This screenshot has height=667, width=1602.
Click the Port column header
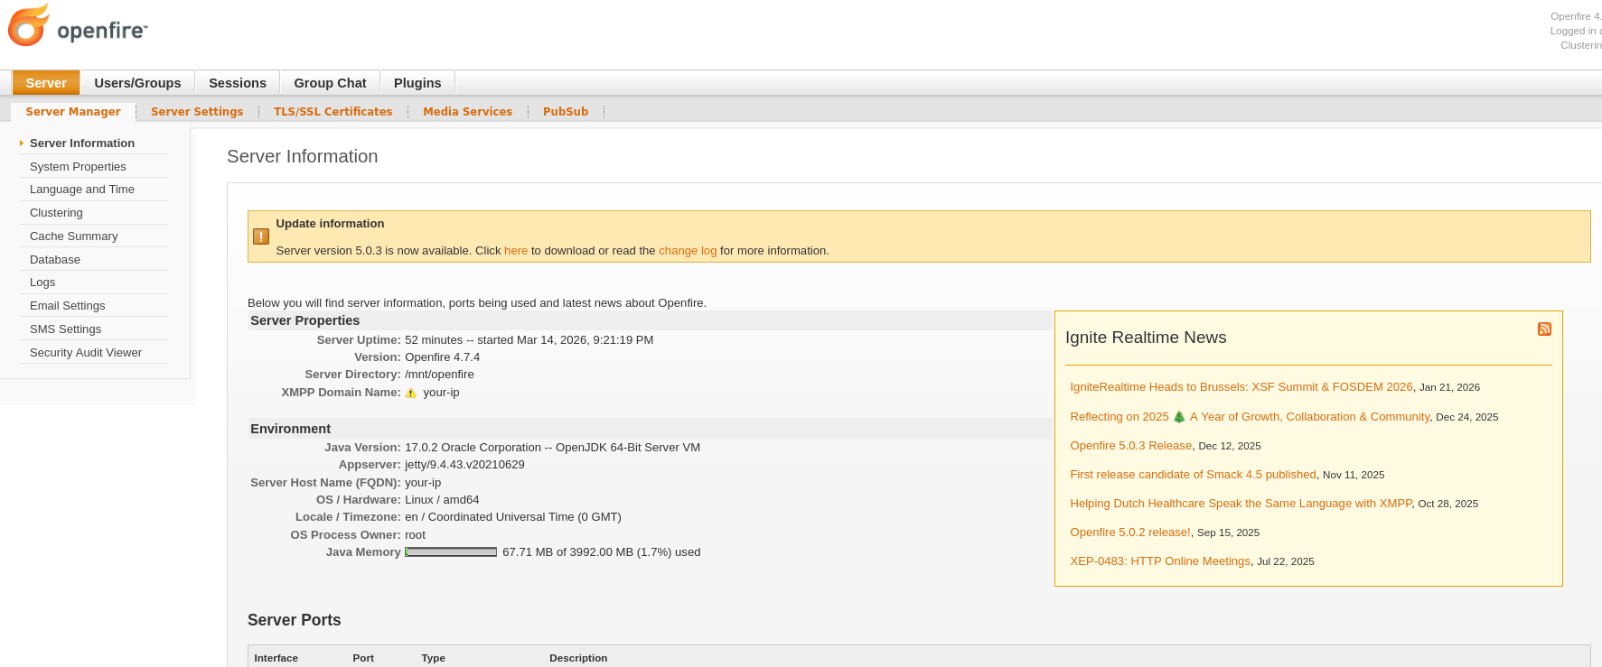coord(363,658)
